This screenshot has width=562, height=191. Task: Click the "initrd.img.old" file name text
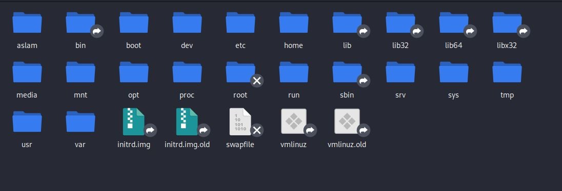(x=187, y=145)
